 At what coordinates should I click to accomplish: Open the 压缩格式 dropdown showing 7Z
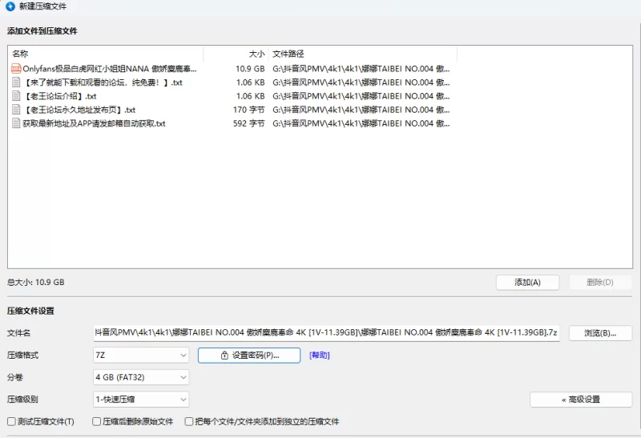141,355
